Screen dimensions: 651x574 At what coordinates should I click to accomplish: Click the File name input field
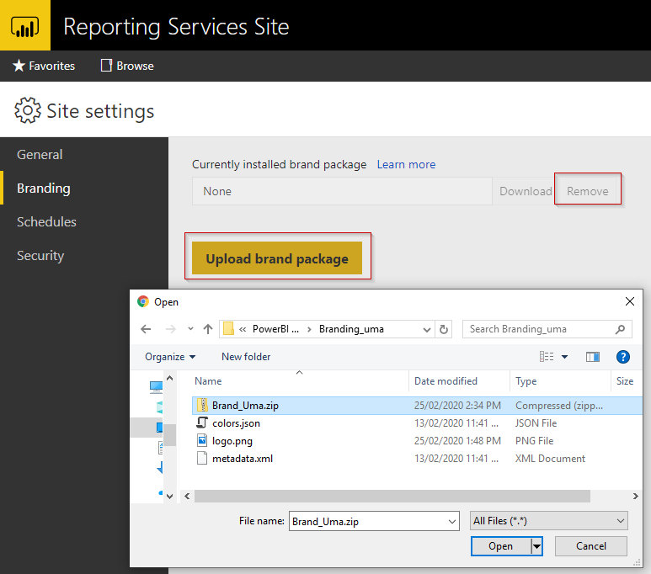click(368, 521)
